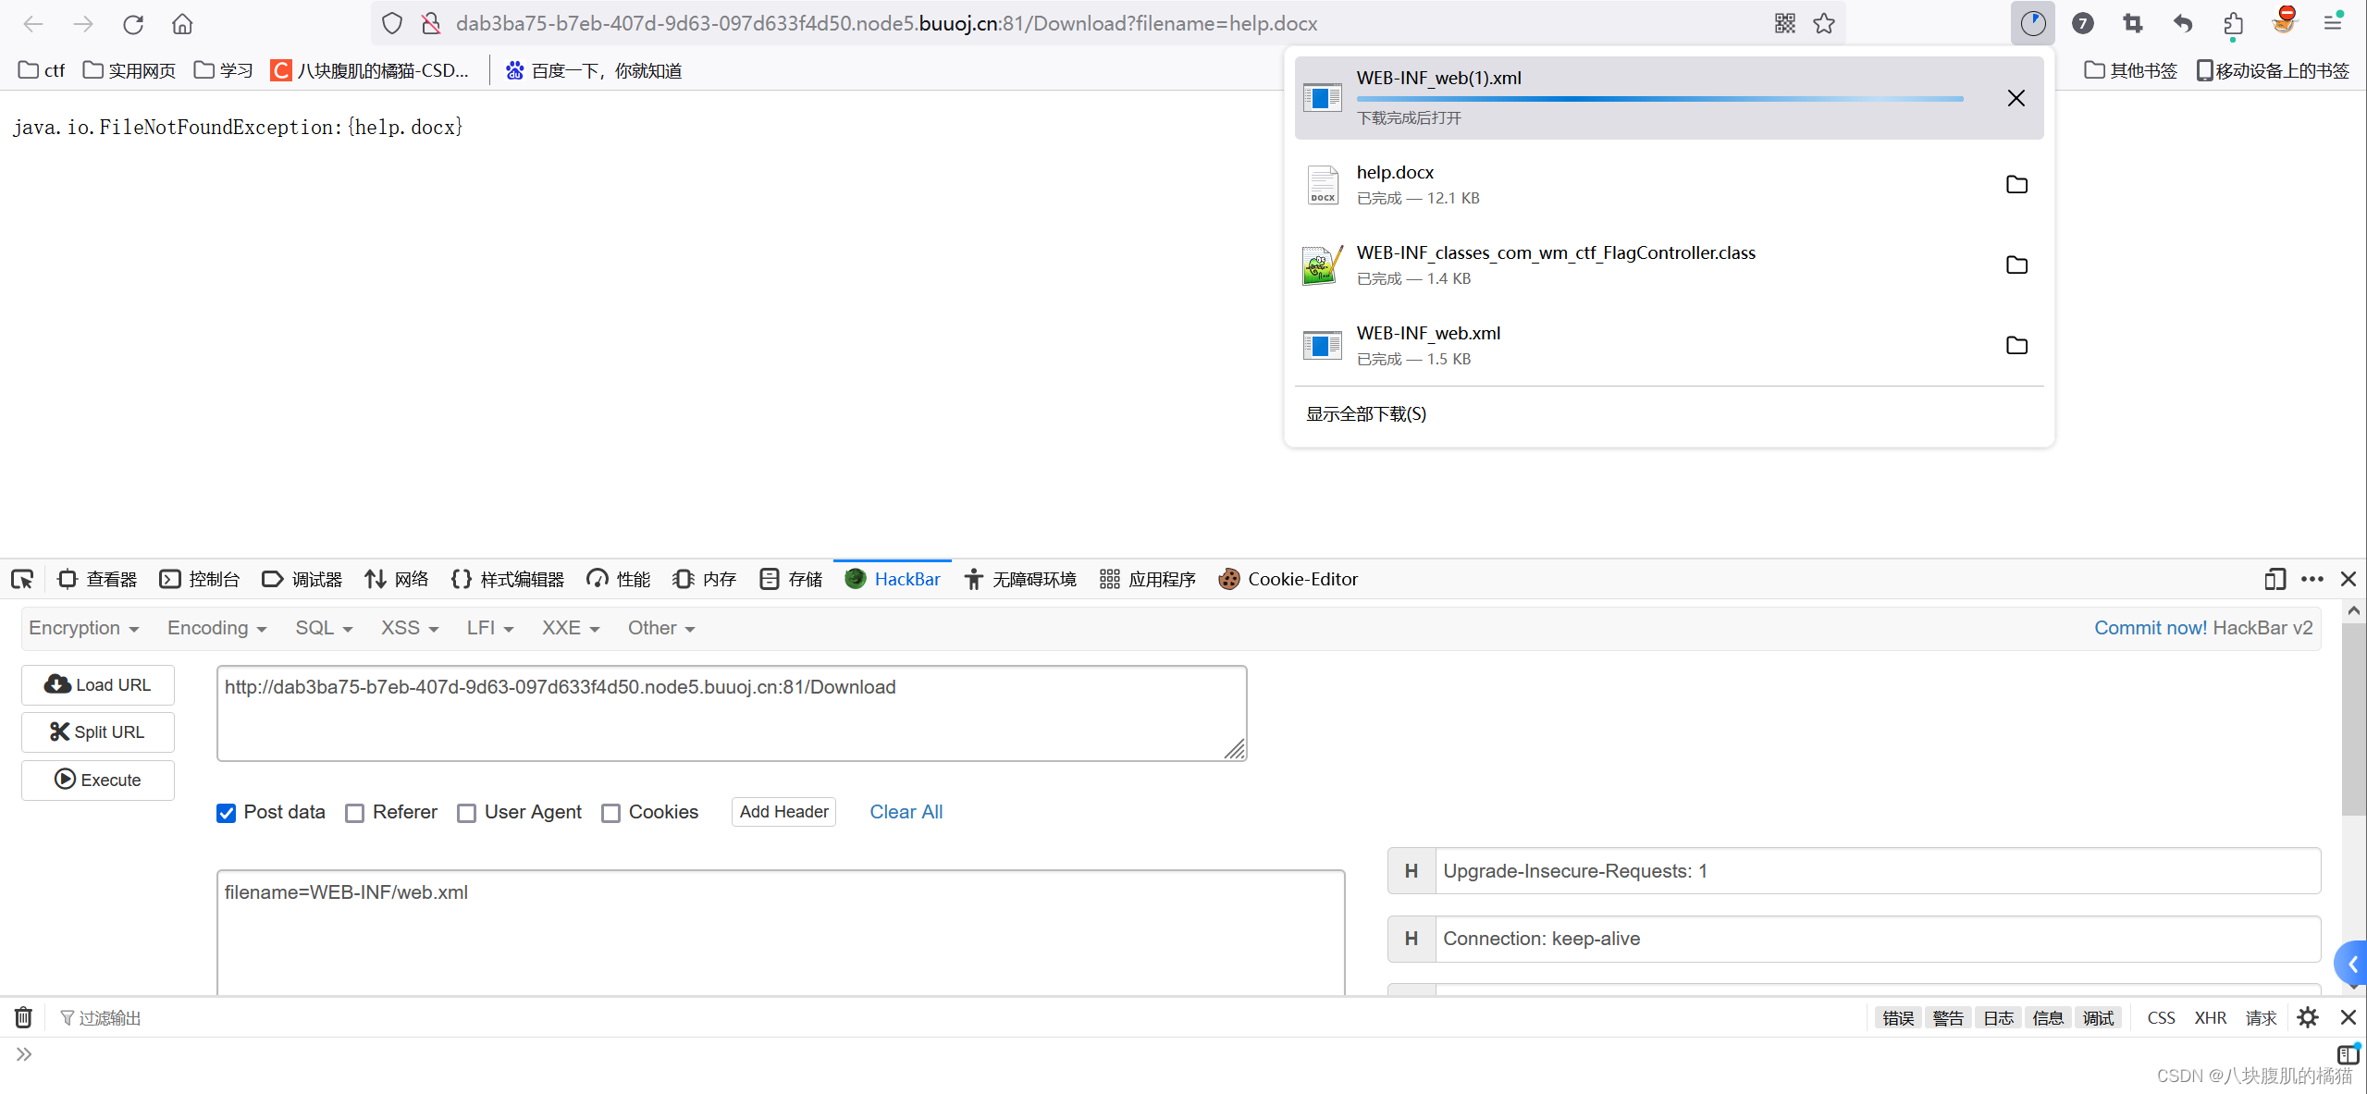The image size is (2367, 1094).
Task: Click the home icon in the toolbar
Action: [x=182, y=24]
